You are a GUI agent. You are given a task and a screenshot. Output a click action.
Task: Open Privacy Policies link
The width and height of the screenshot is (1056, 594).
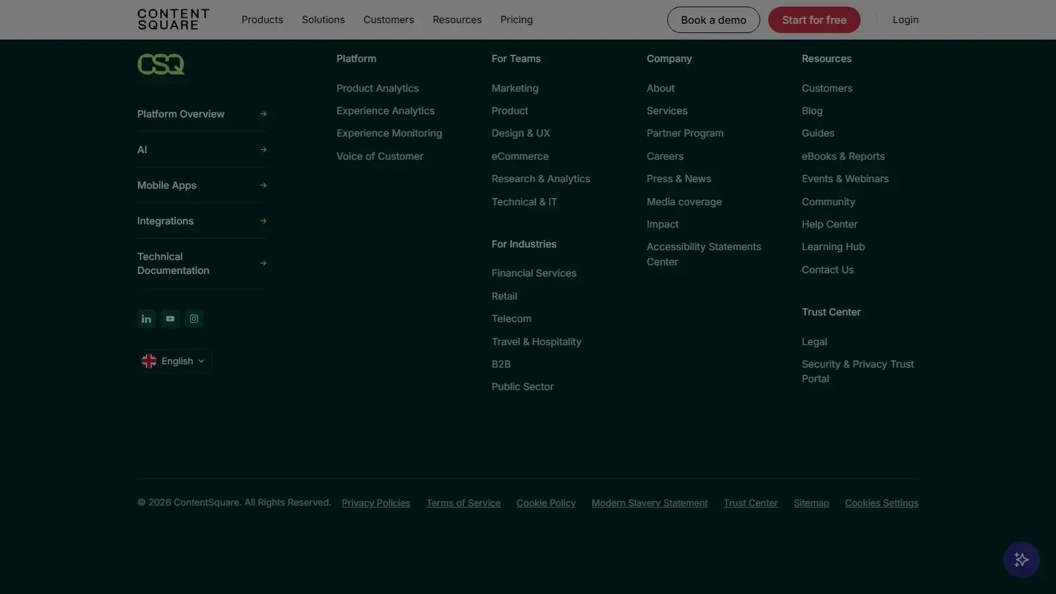pyautogui.click(x=376, y=503)
